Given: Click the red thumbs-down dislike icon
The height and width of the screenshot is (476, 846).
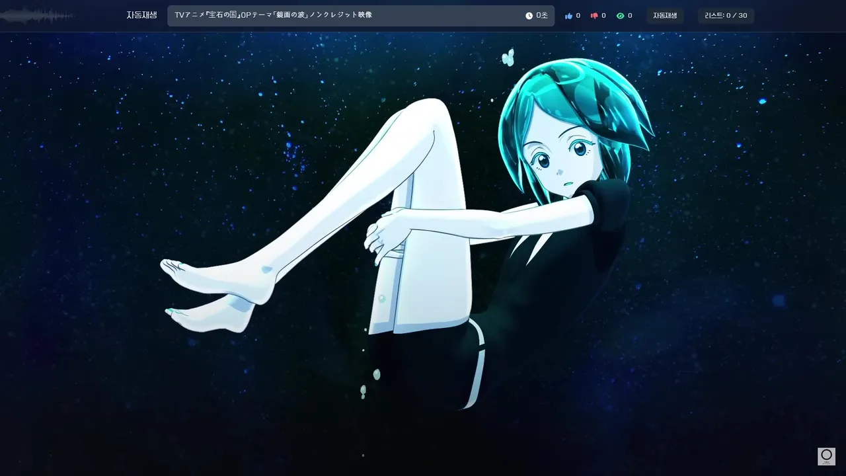Looking at the screenshot, I should (x=594, y=16).
